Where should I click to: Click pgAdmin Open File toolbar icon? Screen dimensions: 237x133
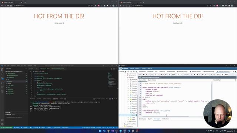click(144, 75)
